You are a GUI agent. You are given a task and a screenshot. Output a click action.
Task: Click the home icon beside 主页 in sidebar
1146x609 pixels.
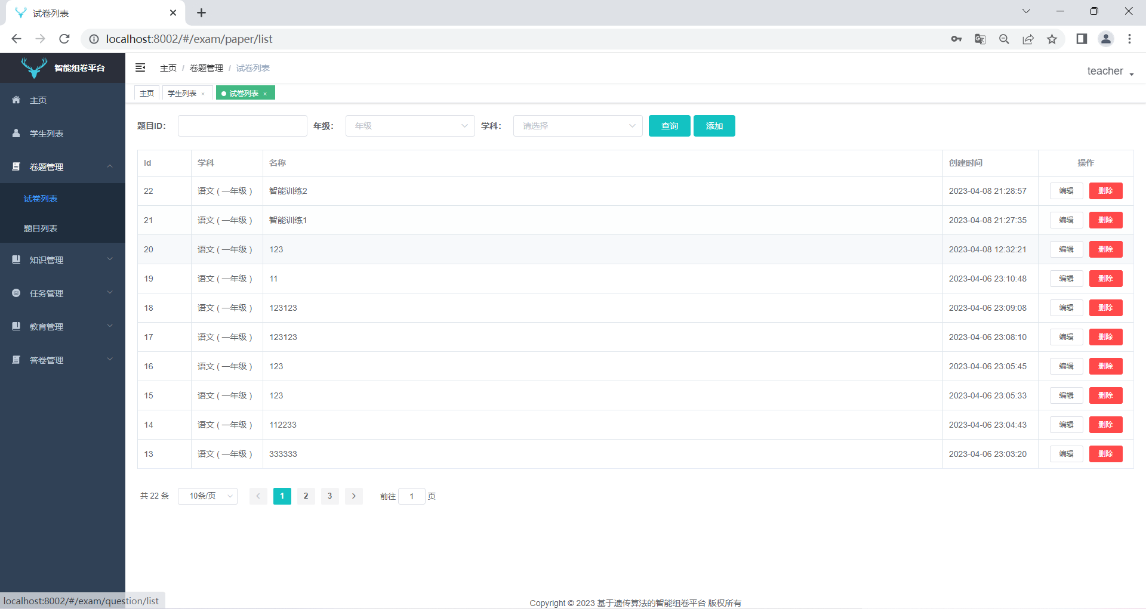16,100
